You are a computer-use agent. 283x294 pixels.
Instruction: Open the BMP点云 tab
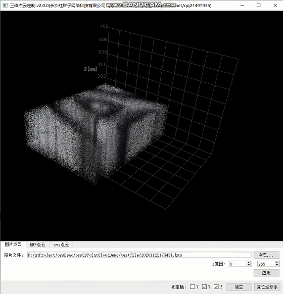point(37,244)
